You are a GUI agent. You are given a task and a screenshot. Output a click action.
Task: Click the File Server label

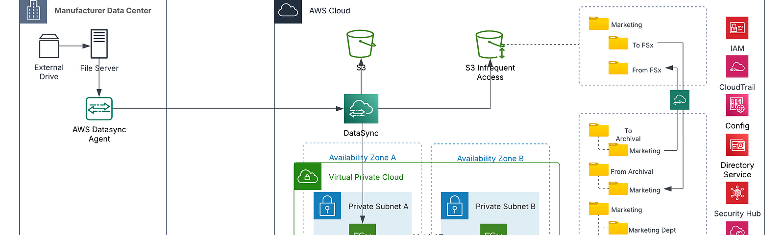coord(99,69)
